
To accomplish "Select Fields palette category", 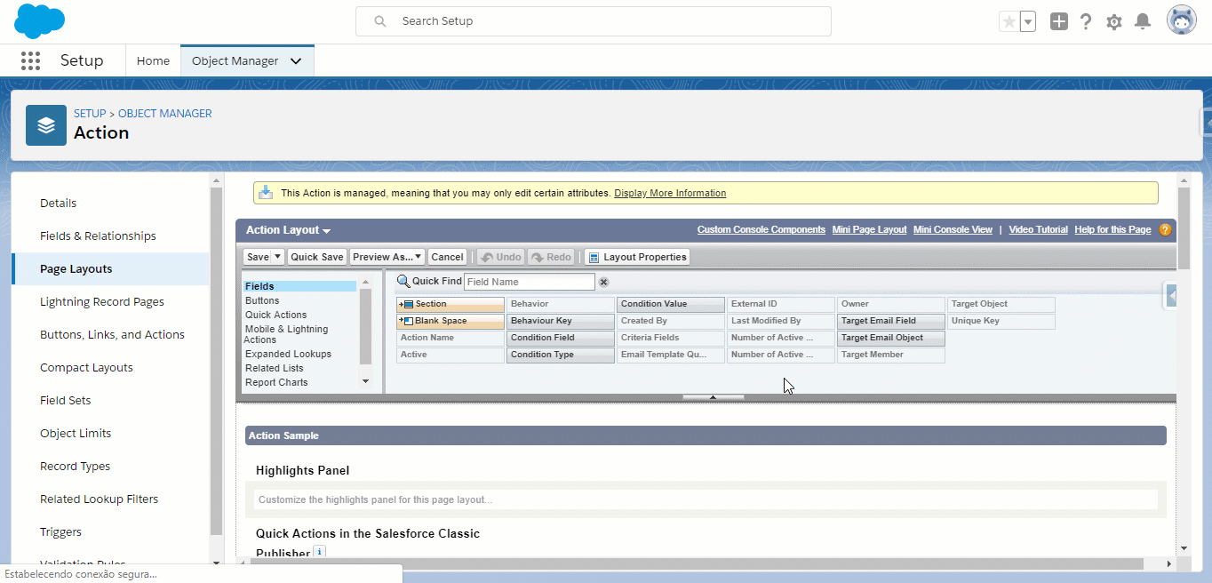I will tap(300, 286).
